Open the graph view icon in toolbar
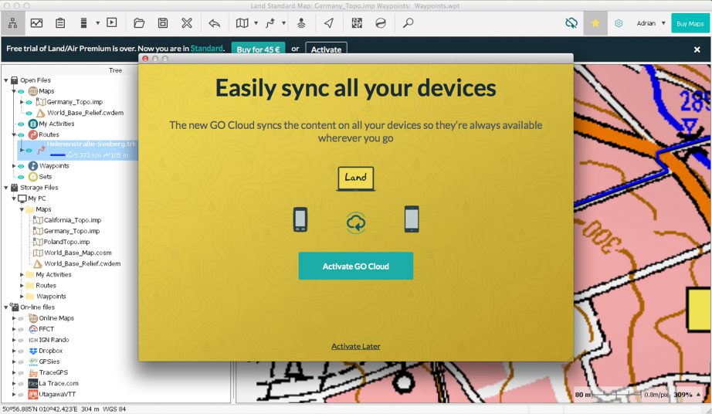Viewport: 712px width, 414px height. 36,23
